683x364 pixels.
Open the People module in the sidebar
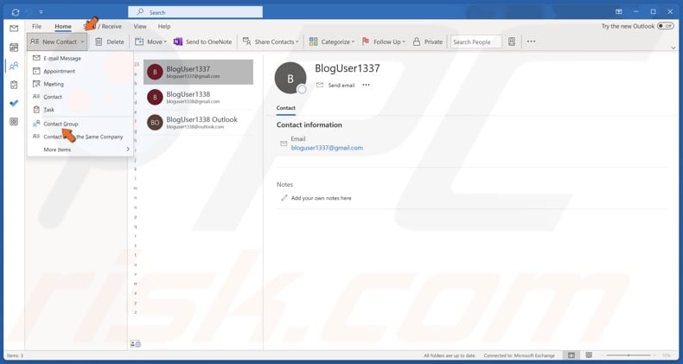14,66
